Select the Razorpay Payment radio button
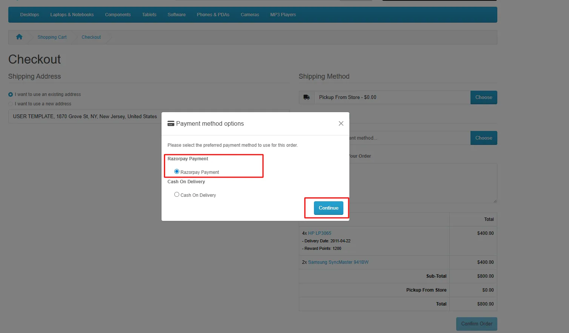Viewport: 569px width, 333px height. [x=177, y=172]
